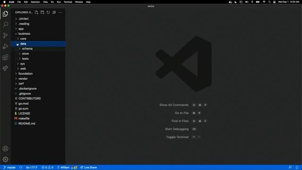This screenshot has width=302, height=170.
Task: Open the go.mod file
Action: tap(38, 103)
